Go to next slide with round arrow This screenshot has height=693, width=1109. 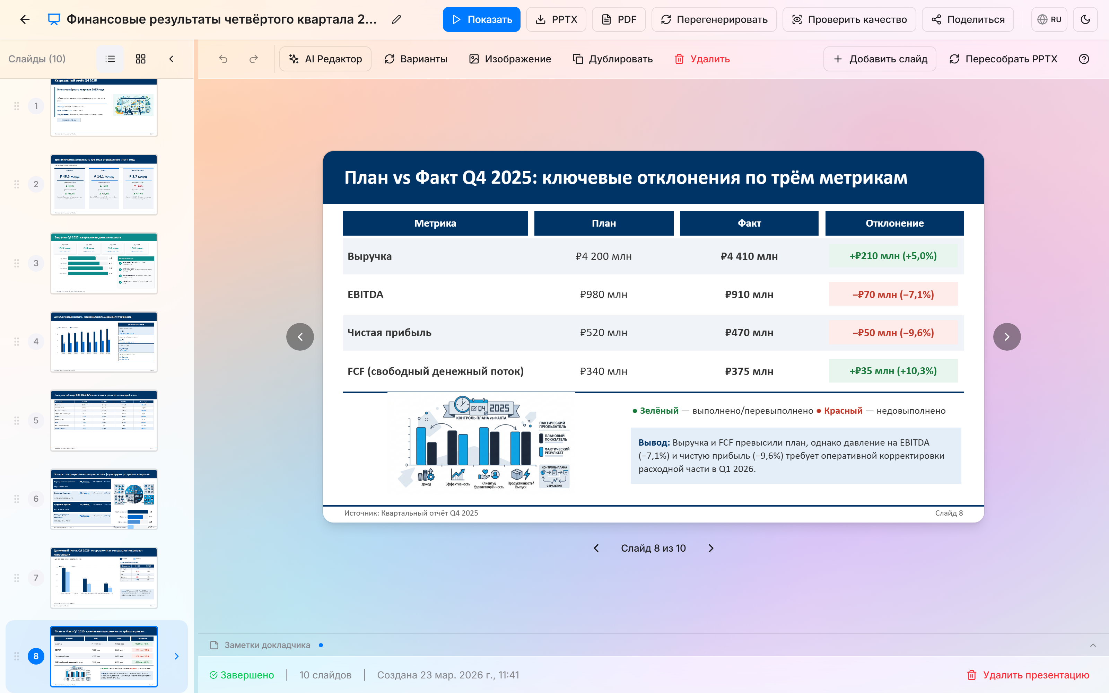1006,337
